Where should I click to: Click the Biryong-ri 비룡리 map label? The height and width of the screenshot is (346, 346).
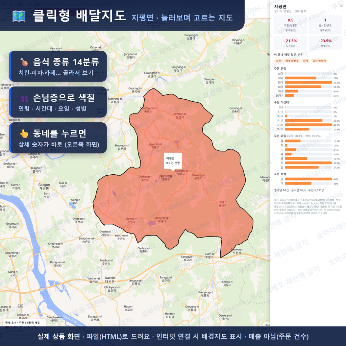pyautogui.click(x=238, y=42)
